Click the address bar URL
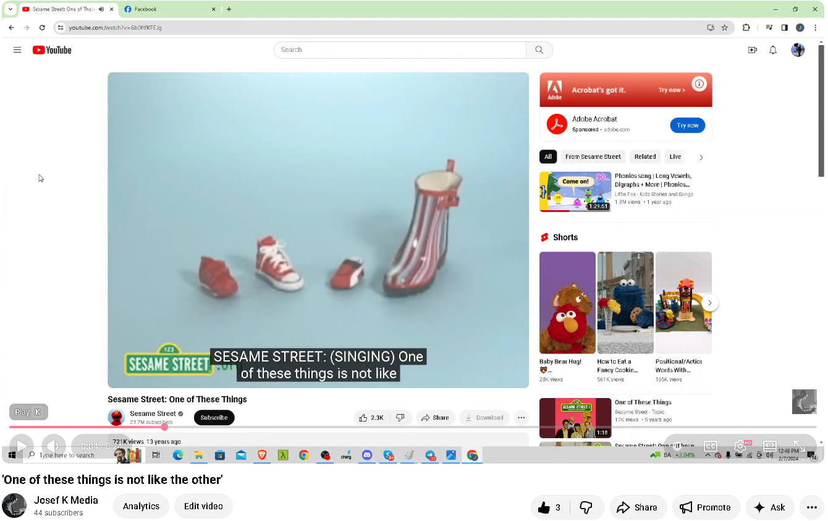The height and width of the screenshot is (521, 828). point(116,28)
